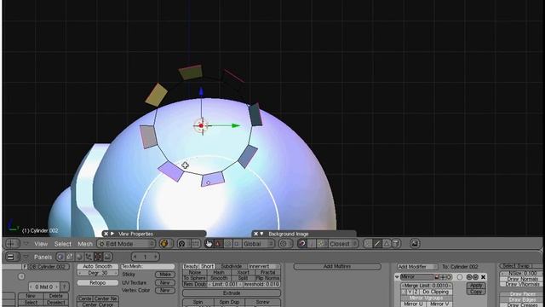Open the Edit Mode dropdown

(x=126, y=244)
